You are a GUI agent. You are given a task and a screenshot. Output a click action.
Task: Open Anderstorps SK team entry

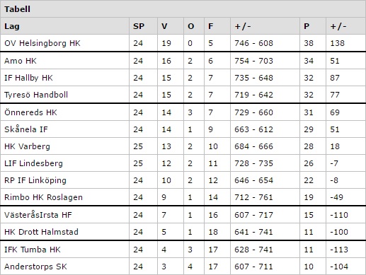point(35,267)
